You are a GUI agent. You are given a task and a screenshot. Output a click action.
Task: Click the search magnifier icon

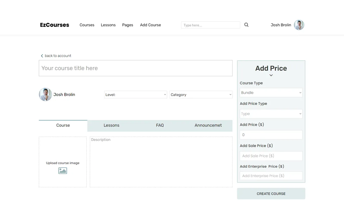[246, 25]
